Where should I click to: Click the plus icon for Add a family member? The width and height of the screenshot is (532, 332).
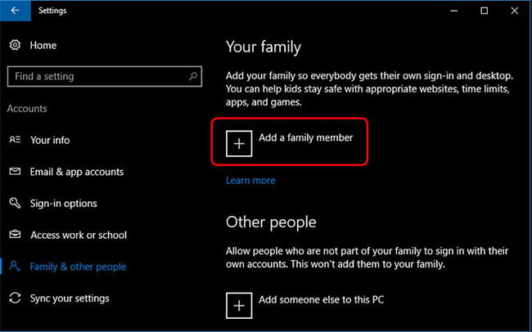click(x=239, y=142)
